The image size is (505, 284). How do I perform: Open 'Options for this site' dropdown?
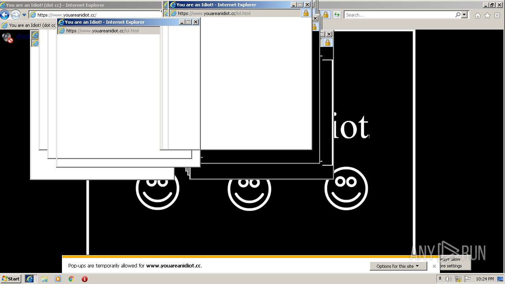click(398, 266)
